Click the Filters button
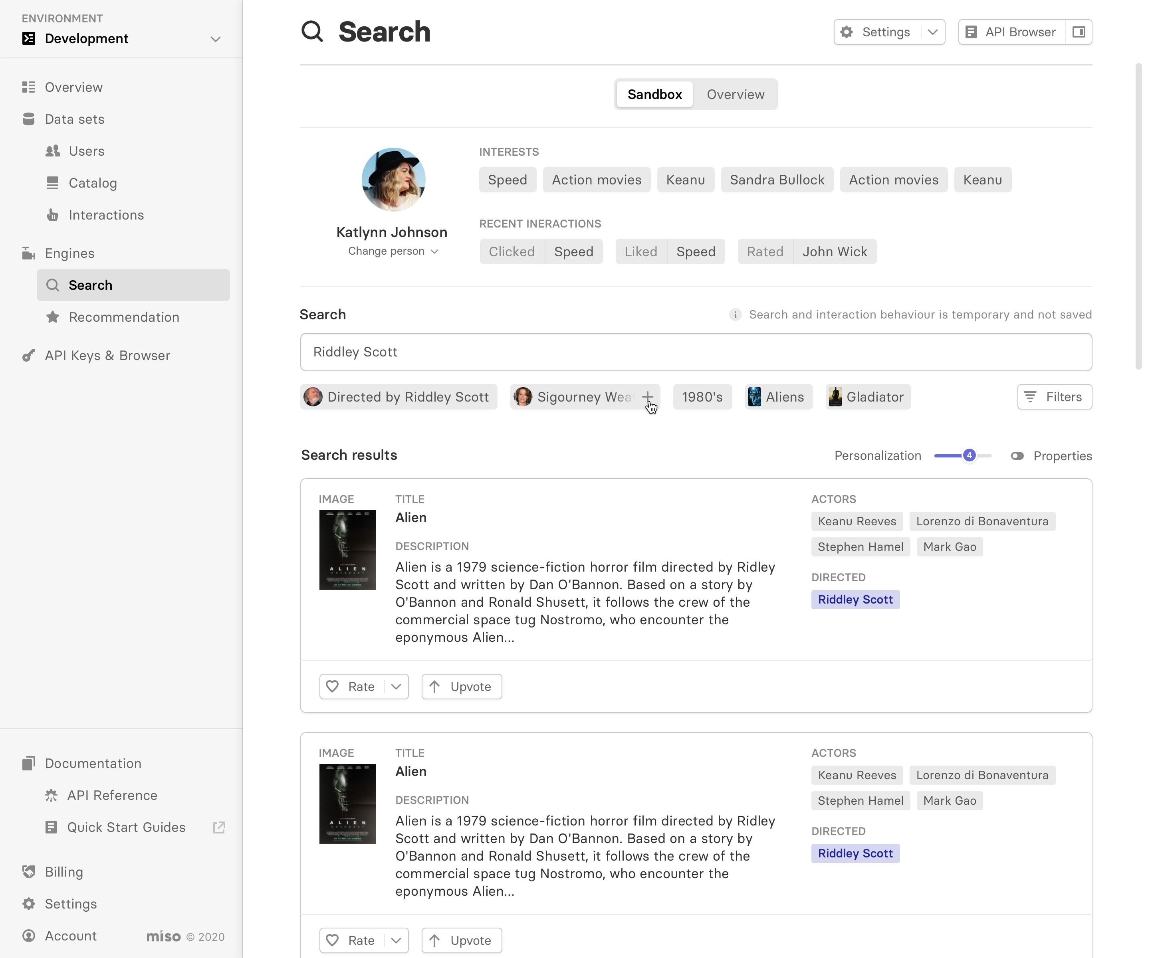Viewport: 1150px width, 958px height. point(1054,397)
